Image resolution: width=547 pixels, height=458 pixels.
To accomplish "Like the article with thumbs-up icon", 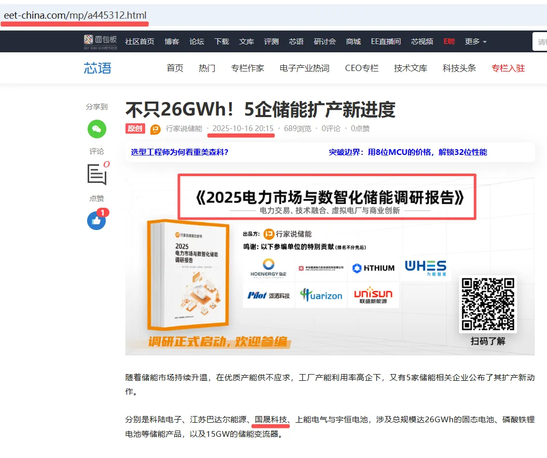I will pos(96,220).
